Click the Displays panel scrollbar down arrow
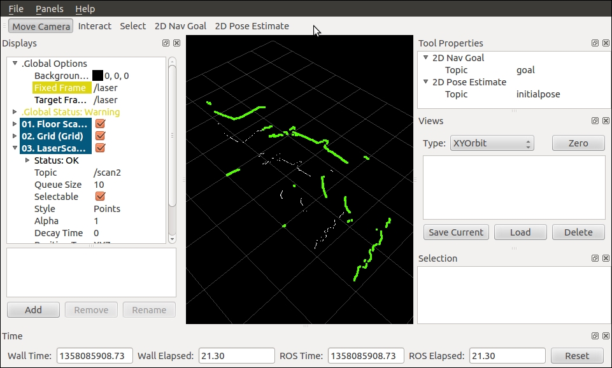This screenshot has height=368, width=612. pyautogui.click(x=172, y=239)
